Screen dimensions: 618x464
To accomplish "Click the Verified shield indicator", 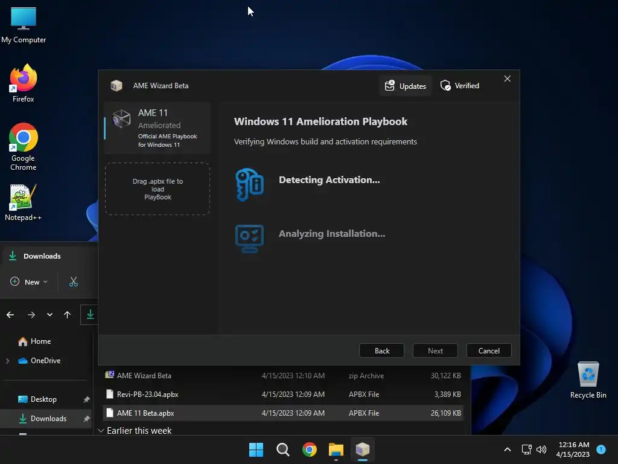I will pyautogui.click(x=459, y=86).
